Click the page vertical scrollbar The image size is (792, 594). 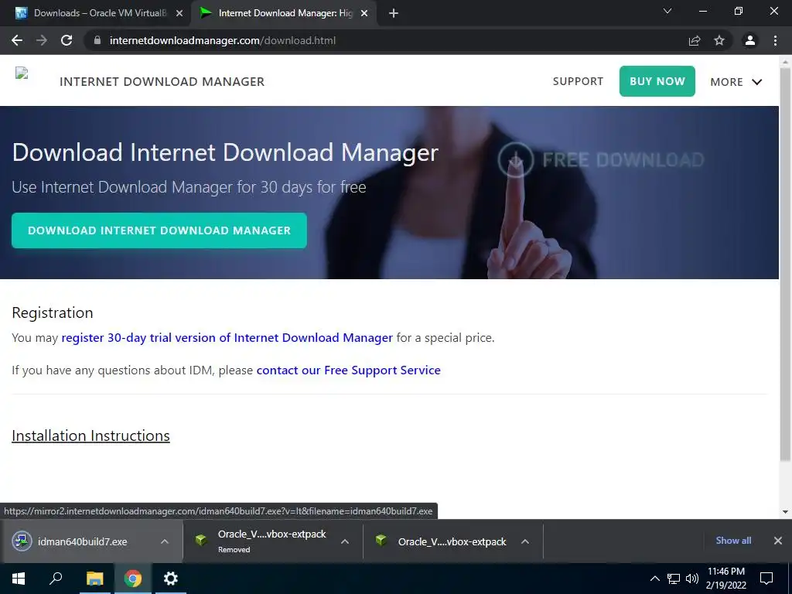coord(785,264)
